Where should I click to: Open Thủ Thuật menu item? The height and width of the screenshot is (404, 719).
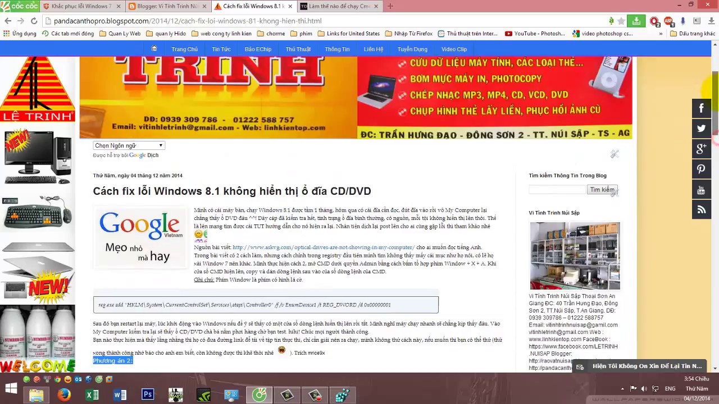point(298,49)
